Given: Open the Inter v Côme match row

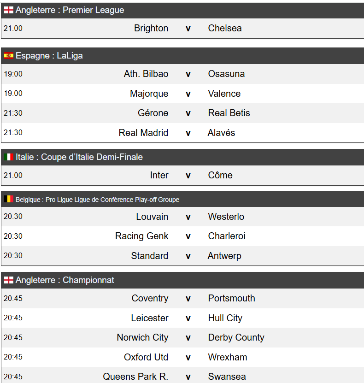Looking at the screenshot, I should click(188, 175).
